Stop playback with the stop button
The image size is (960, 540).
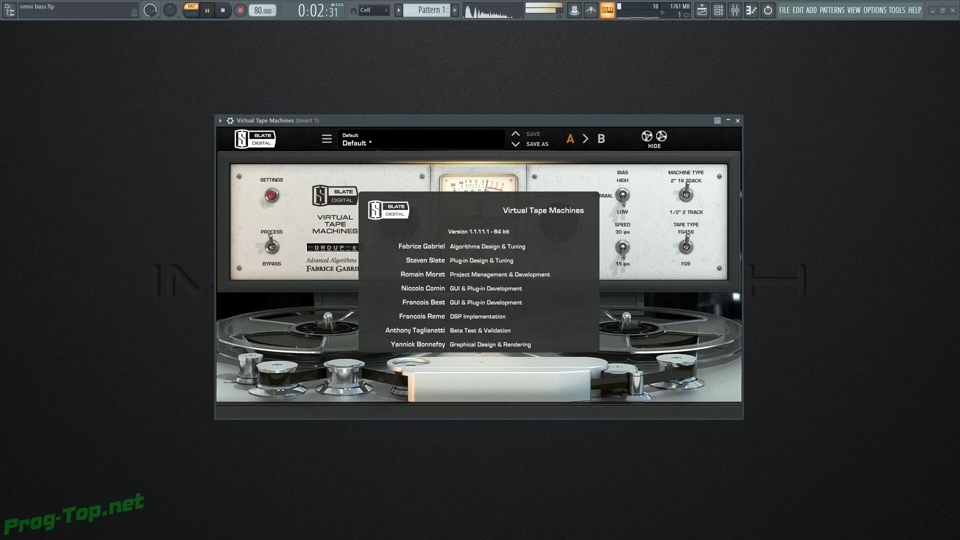223,10
